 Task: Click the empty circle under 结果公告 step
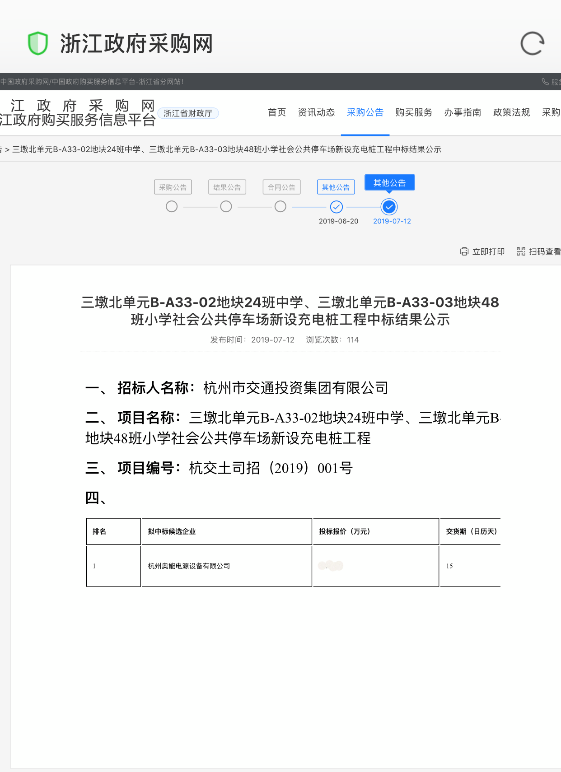coord(226,206)
